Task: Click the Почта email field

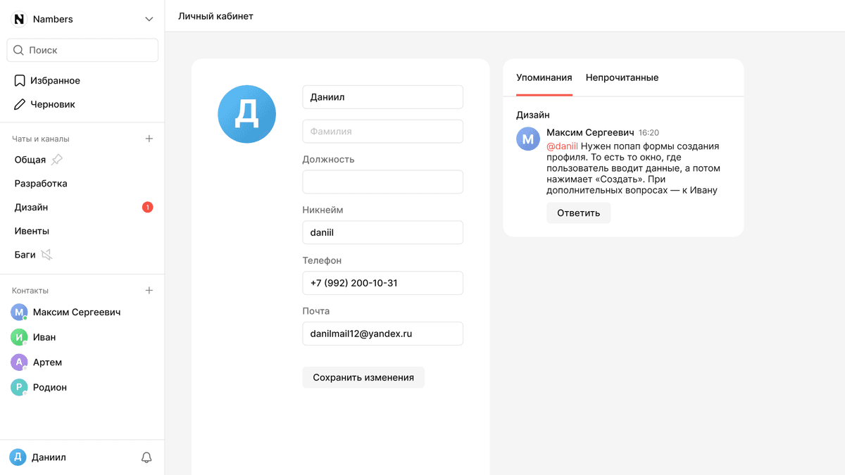Action: point(382,334)
